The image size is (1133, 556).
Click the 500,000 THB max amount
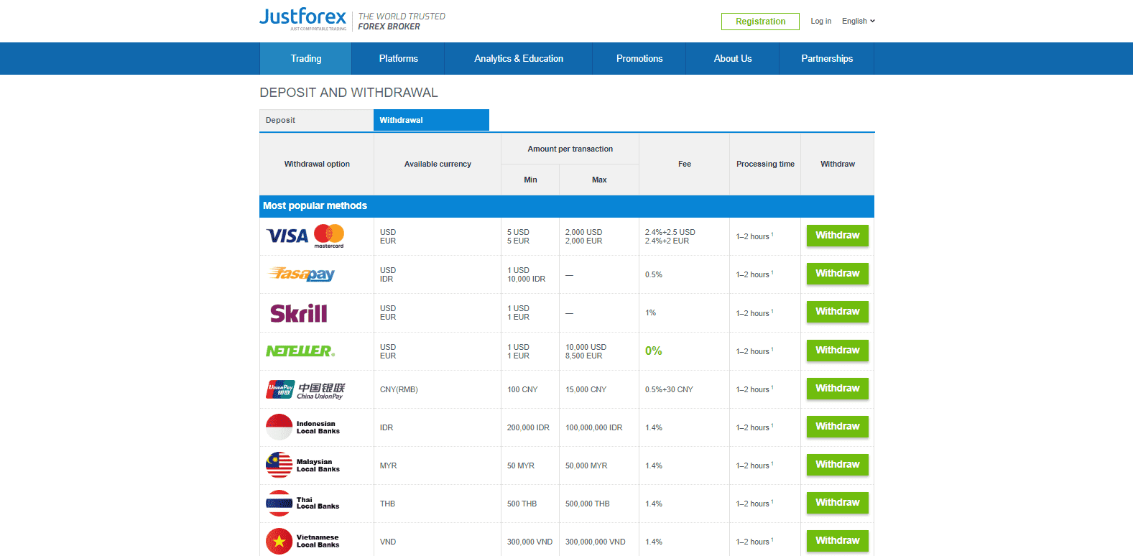pyautogui.click(x=588, y=504)
